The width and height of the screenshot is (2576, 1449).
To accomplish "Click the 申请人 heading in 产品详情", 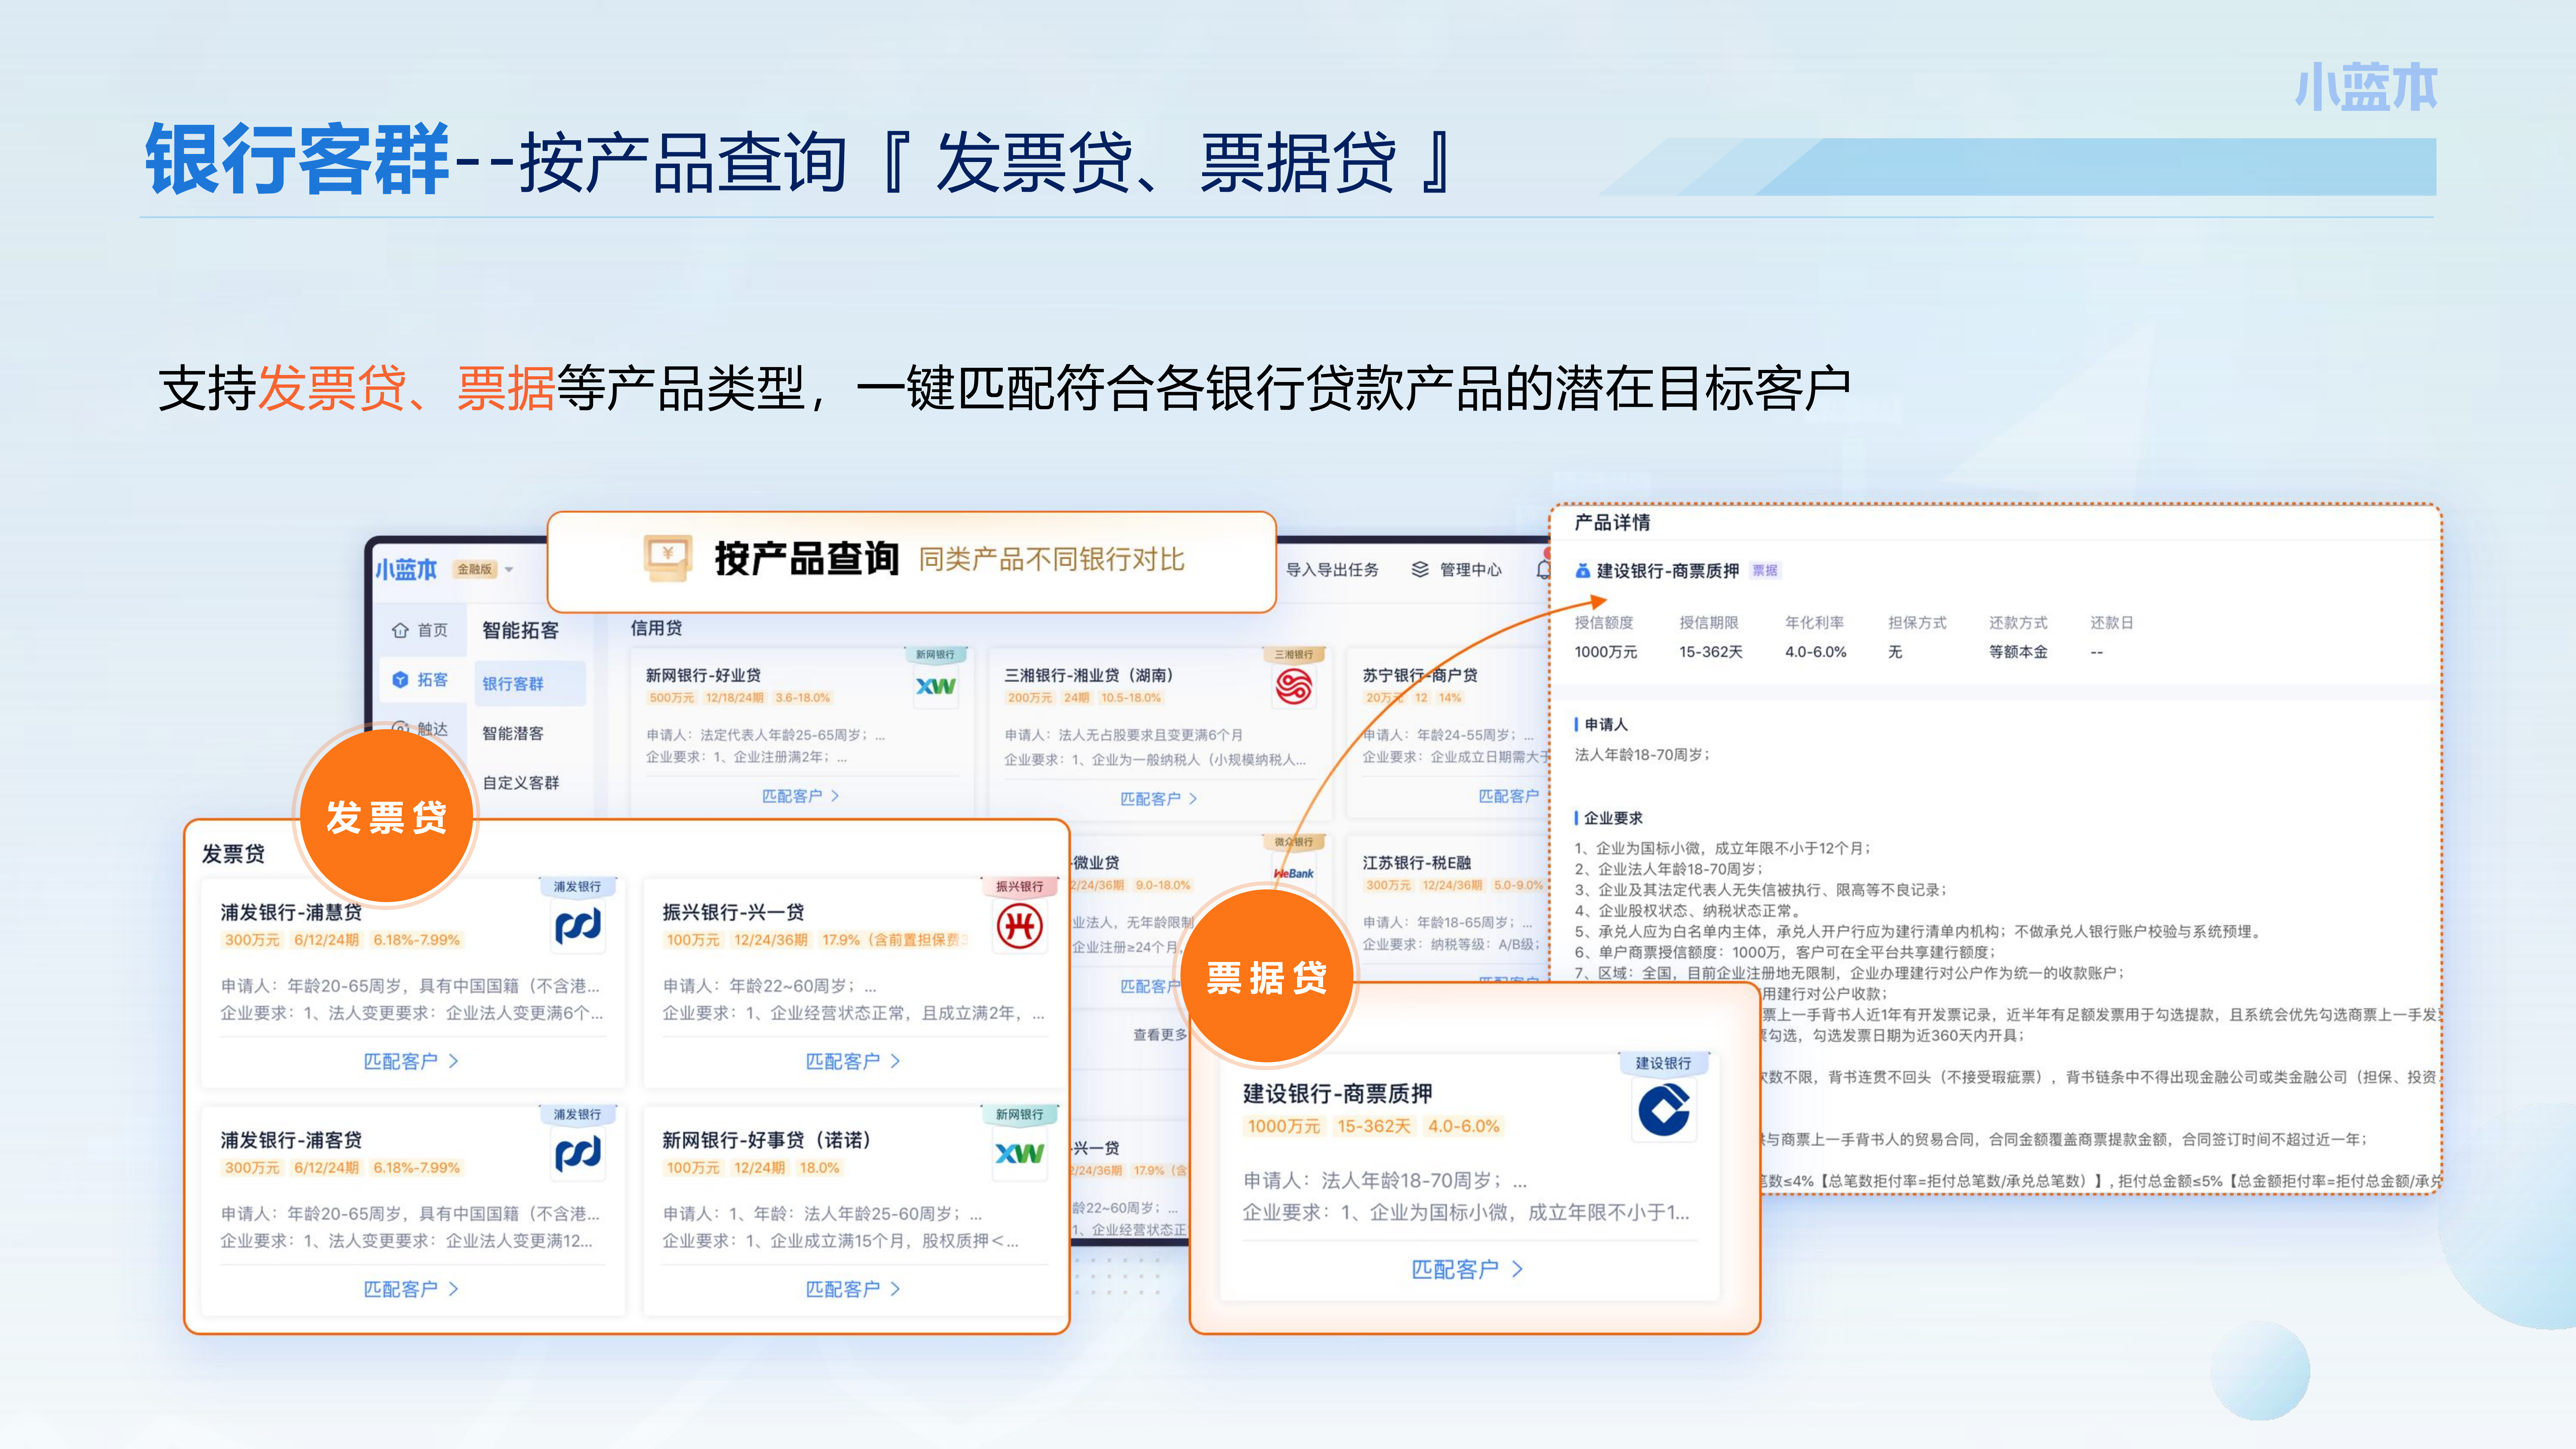I will 1606,725.
